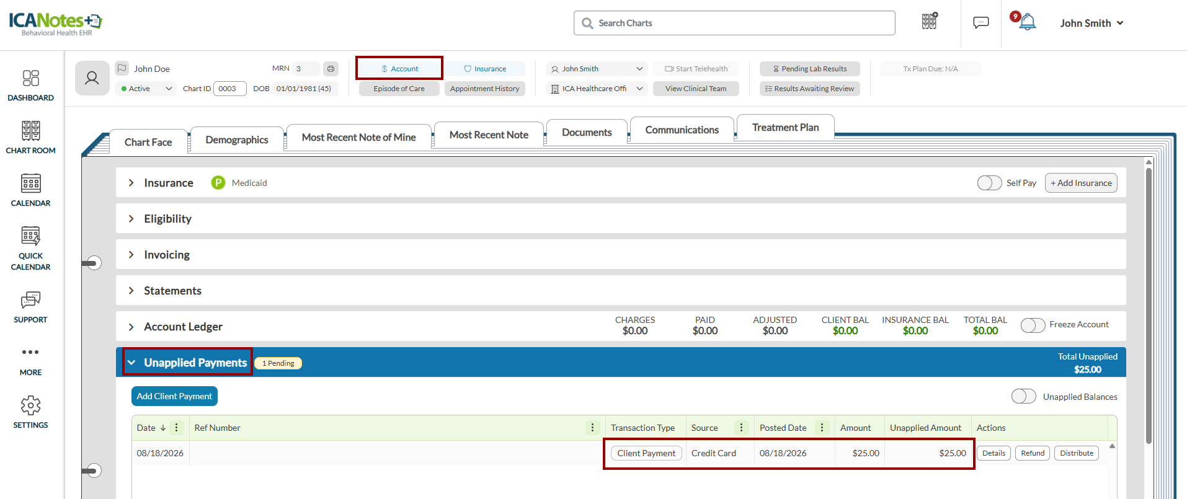Click the Search Charts field
The width and height of the screenshot is (1187, 499).
[x=734, y=23]
